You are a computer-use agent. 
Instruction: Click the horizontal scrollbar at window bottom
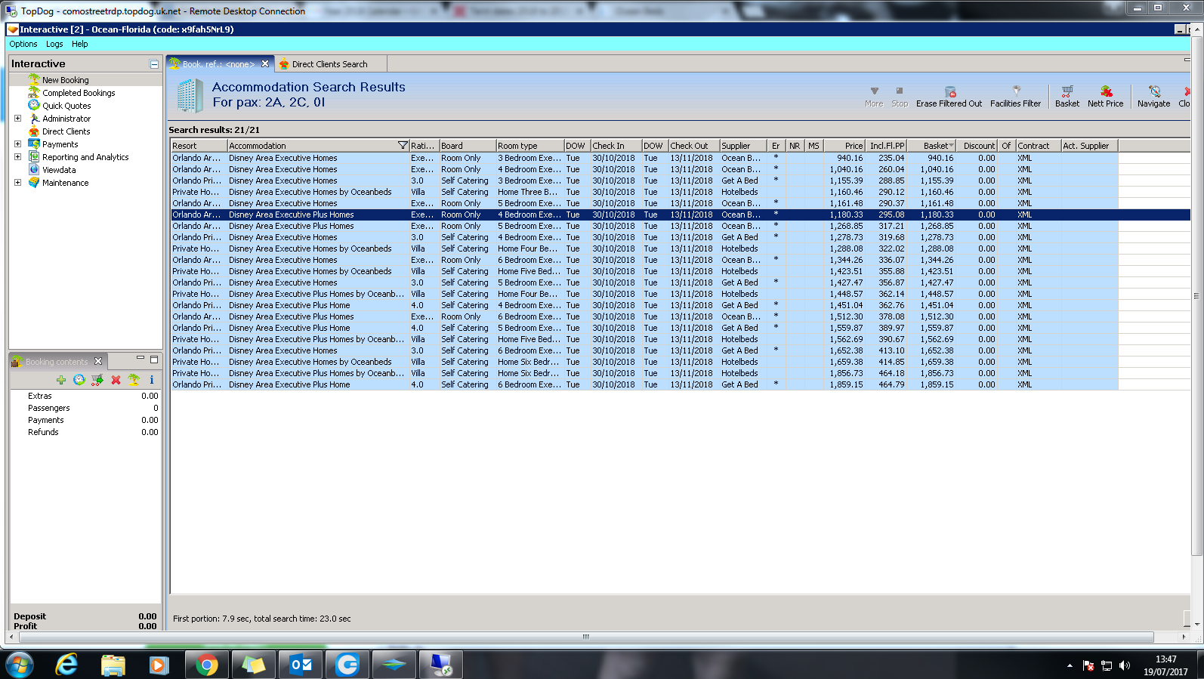click(x=585, y=637)
